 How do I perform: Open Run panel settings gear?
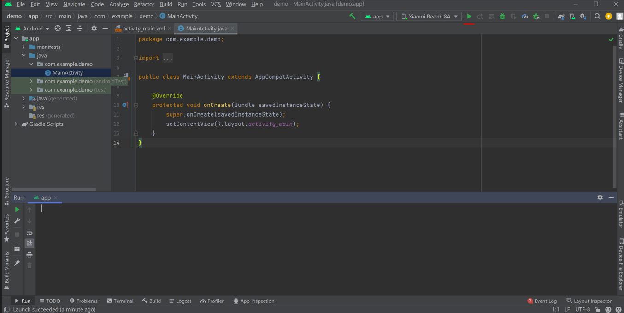click(600, 197)
